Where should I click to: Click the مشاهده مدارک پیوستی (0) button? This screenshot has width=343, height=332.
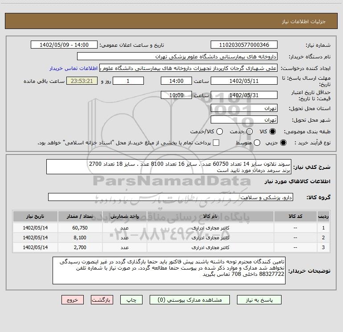coord(190,300)
